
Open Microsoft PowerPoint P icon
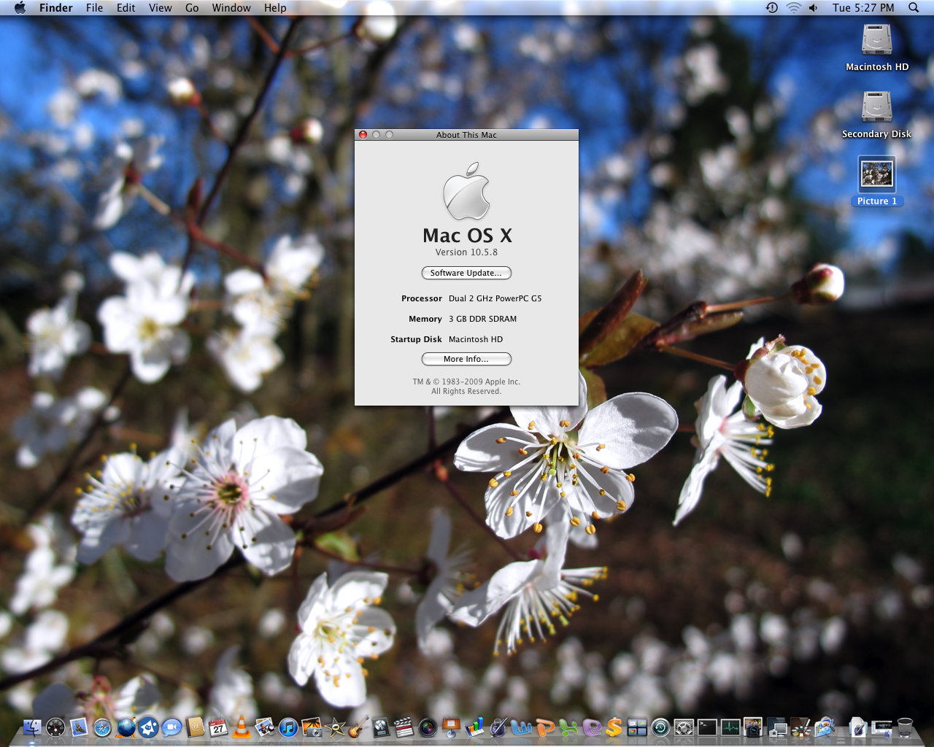[x=545, y=727]
